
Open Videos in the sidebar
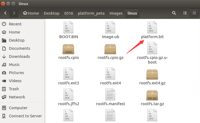click(x=22, y=81)
